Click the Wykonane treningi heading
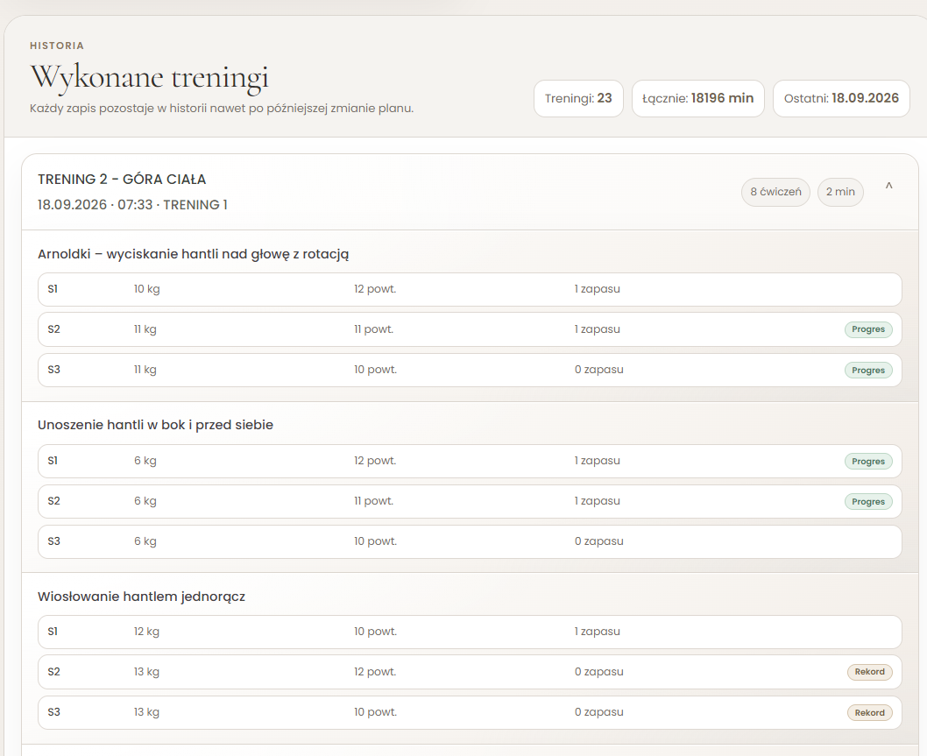This screenshot has width=927, height=756. [150, 77]
